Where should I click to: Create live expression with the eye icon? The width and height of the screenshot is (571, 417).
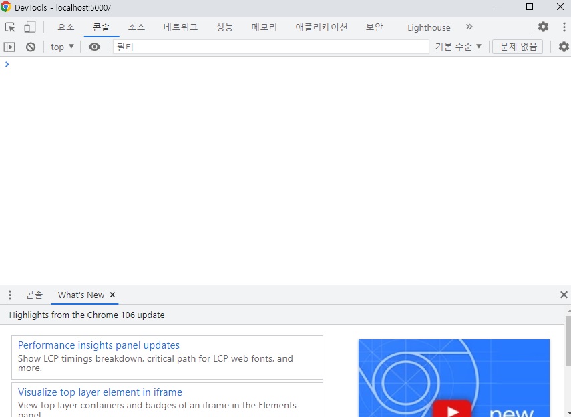(x=94, y=47)
